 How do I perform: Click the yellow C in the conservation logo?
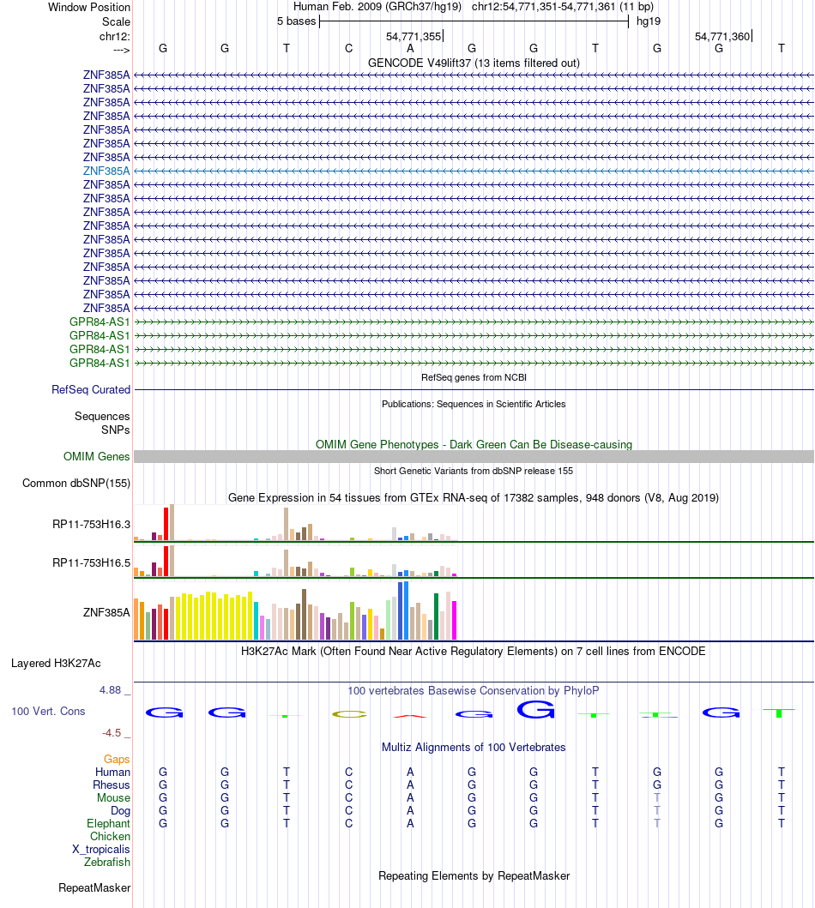(349, 714)
